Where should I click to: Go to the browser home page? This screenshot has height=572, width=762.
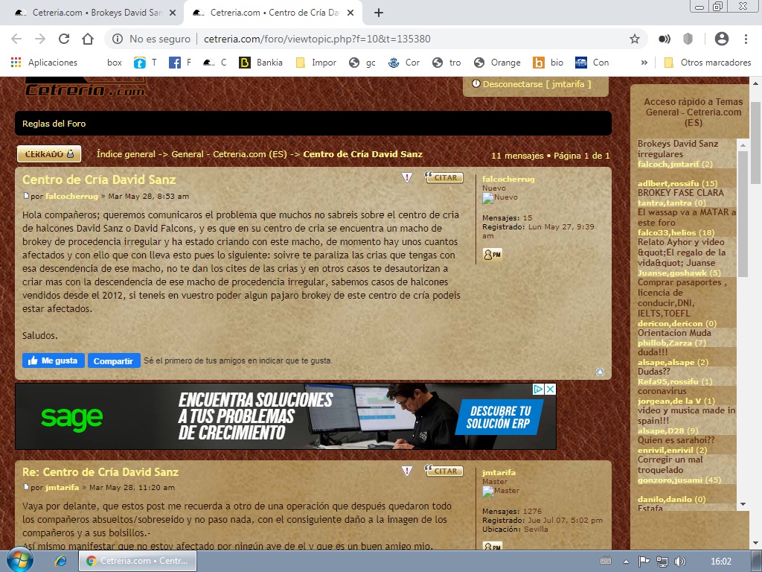point(88,39)
